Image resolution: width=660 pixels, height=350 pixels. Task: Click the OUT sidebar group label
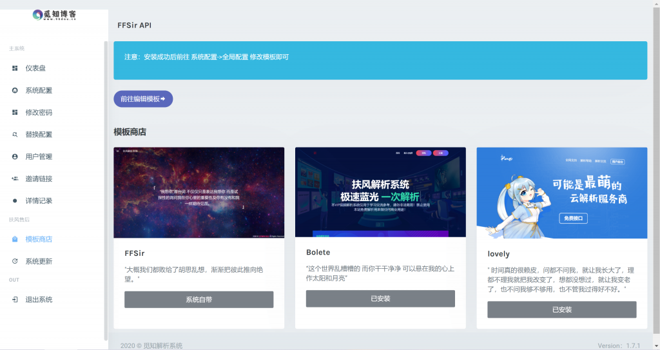point(14,280)
